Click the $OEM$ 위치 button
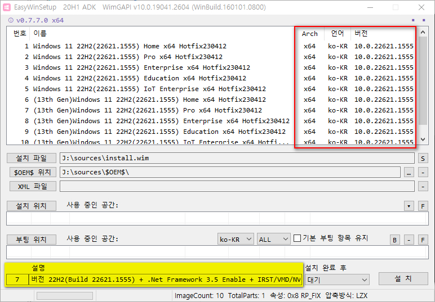The width and height of the screenshot is (435, 302). click(x=33, y=172)
